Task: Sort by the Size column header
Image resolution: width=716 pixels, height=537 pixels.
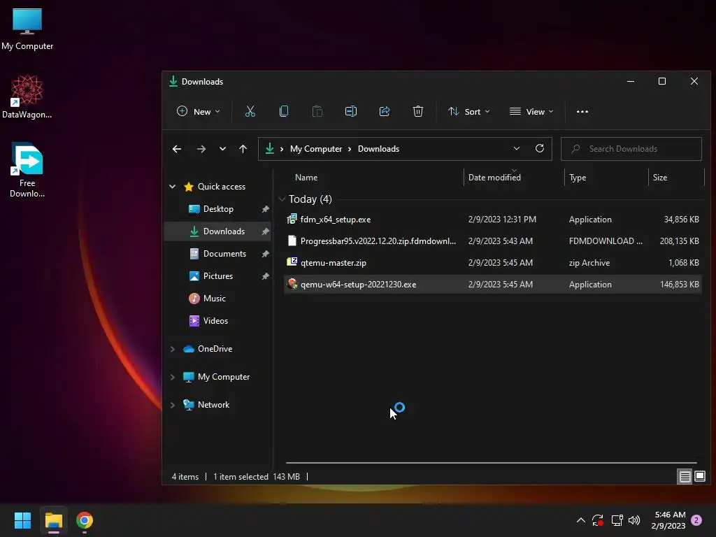Action: 660,178
